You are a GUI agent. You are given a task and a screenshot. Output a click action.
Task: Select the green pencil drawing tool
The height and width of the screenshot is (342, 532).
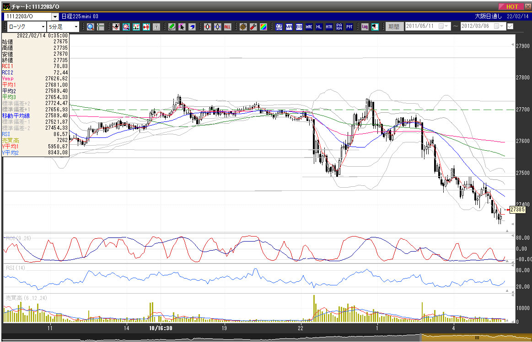click(x=172, y=27)
